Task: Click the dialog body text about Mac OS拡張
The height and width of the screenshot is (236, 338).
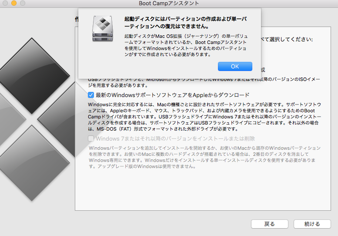Action: pyautogui.click(x=186, y=45)
